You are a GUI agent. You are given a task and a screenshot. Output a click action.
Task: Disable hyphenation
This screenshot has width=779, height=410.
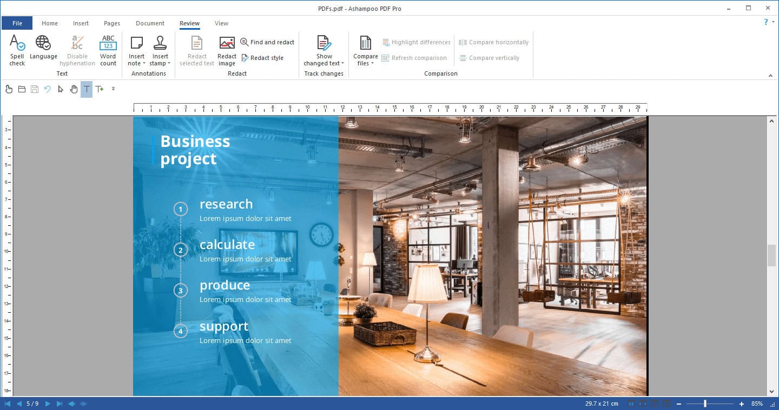[77, 49]
